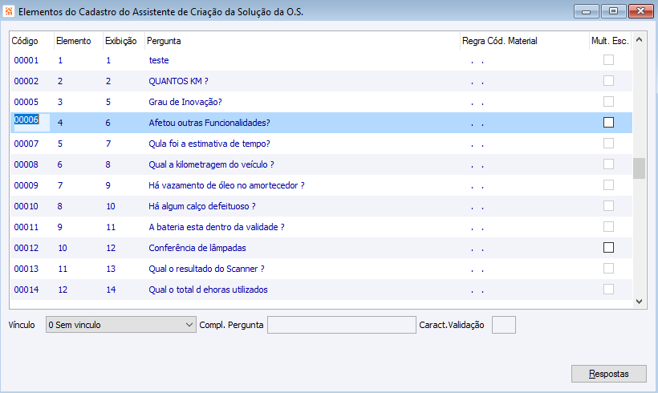Click 'Conferência de lâmpadas' question
Screen dimensions: 658x393
[x=197, y=248]
